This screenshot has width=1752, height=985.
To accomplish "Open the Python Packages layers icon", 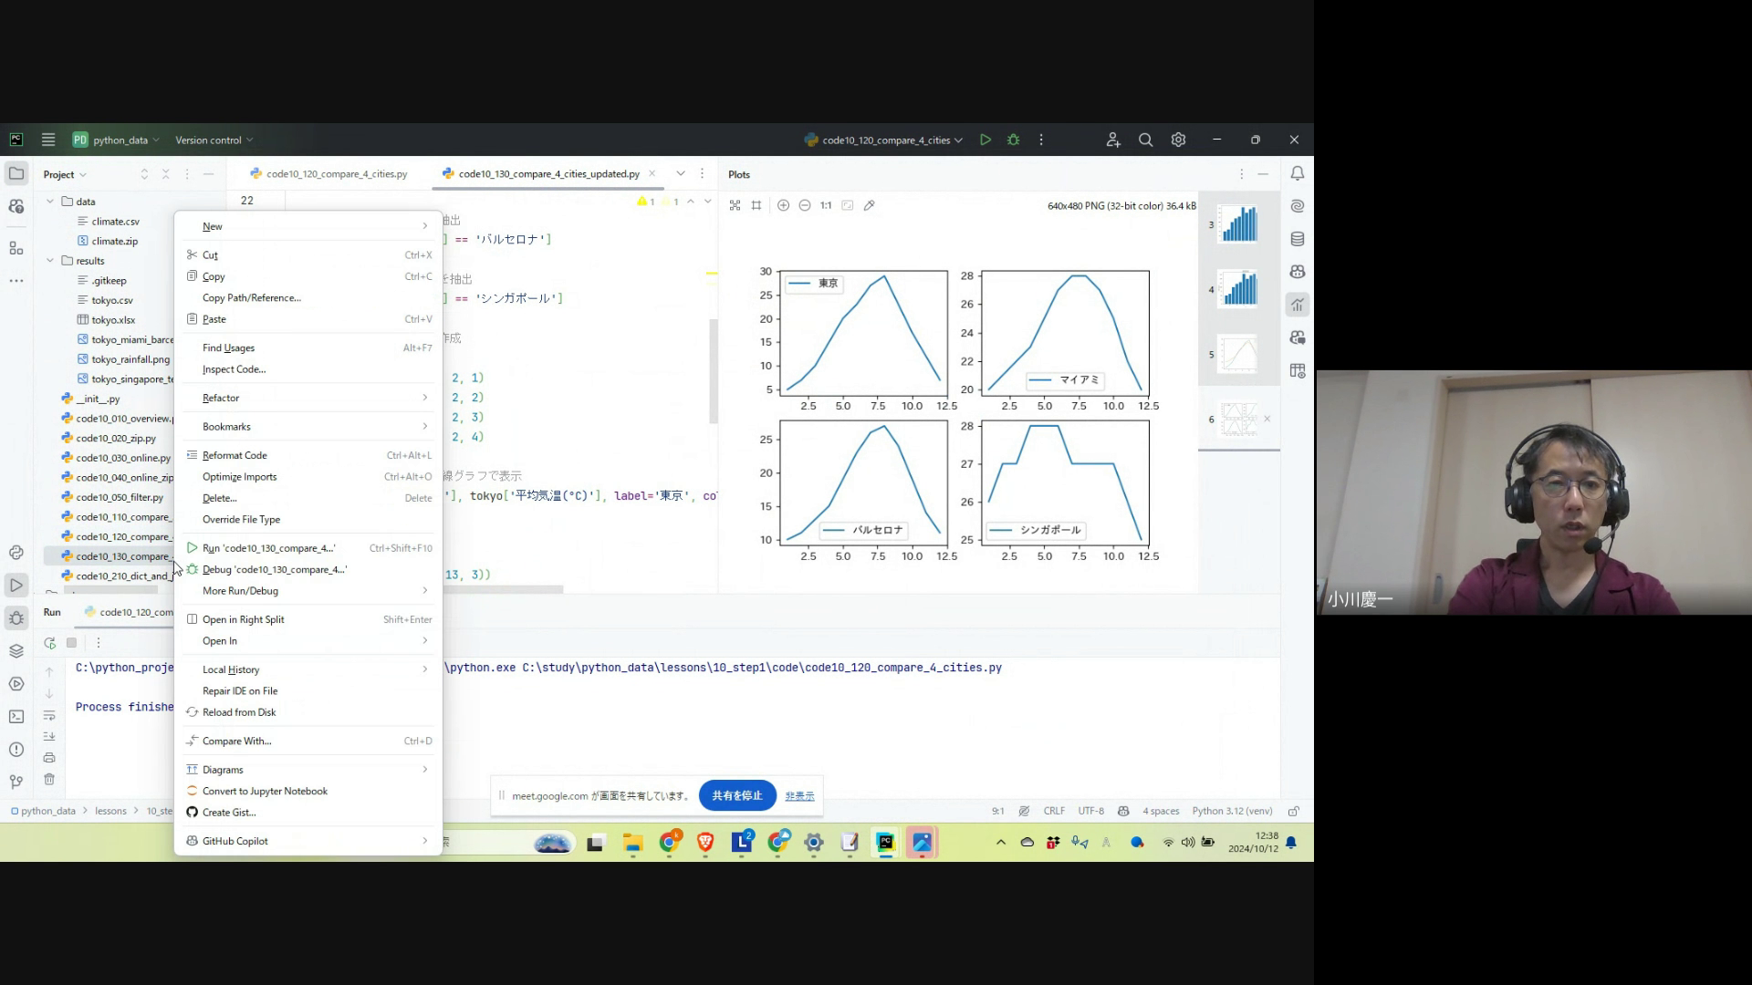I will [x=16, y=650].
